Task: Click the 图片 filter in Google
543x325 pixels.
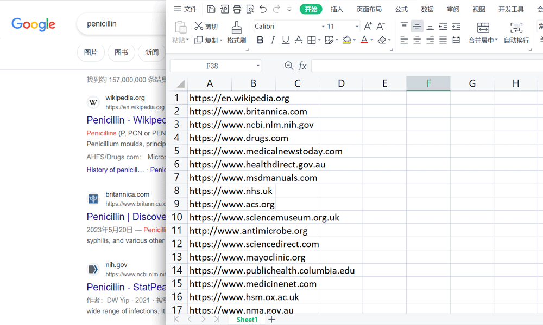Action: coord(91,53)
